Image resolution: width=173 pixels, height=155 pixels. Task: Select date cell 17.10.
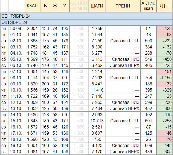16,133
